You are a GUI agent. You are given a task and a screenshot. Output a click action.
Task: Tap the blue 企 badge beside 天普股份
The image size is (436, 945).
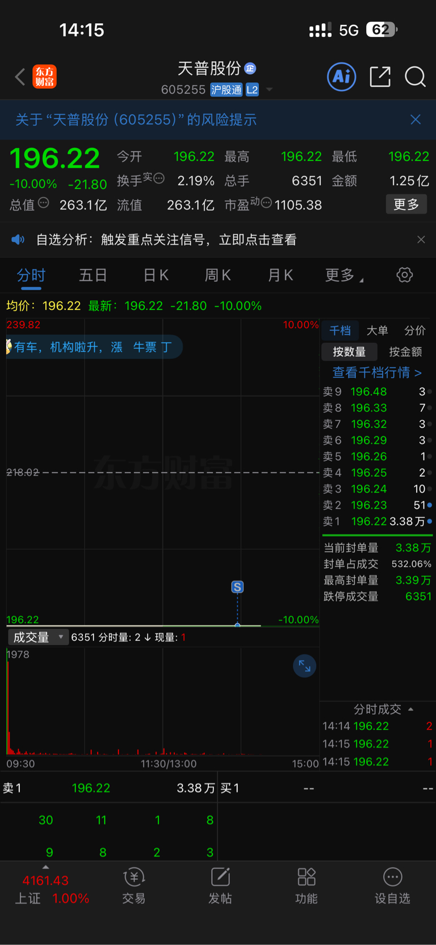coord(250,69)
